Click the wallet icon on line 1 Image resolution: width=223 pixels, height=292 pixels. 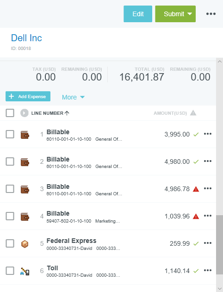click(x=25, y=135)
